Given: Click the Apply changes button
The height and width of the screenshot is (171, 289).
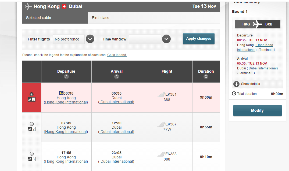Looking at the screenshot, I should tap(198, 39).
